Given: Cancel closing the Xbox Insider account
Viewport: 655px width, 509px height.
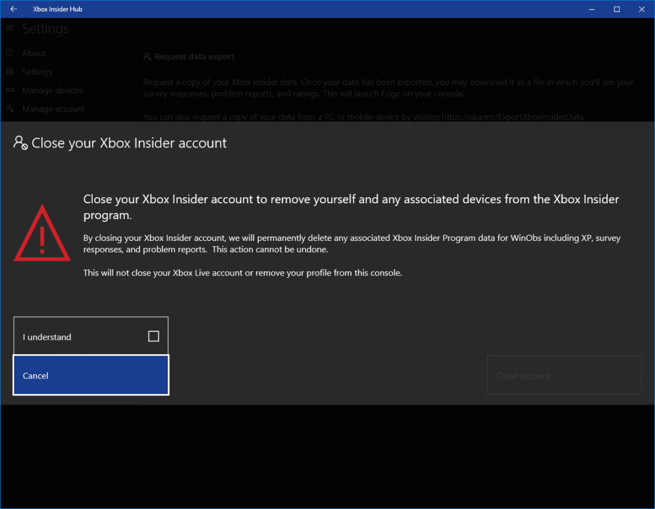Looking at the screenshot, I should coord(91,376).
